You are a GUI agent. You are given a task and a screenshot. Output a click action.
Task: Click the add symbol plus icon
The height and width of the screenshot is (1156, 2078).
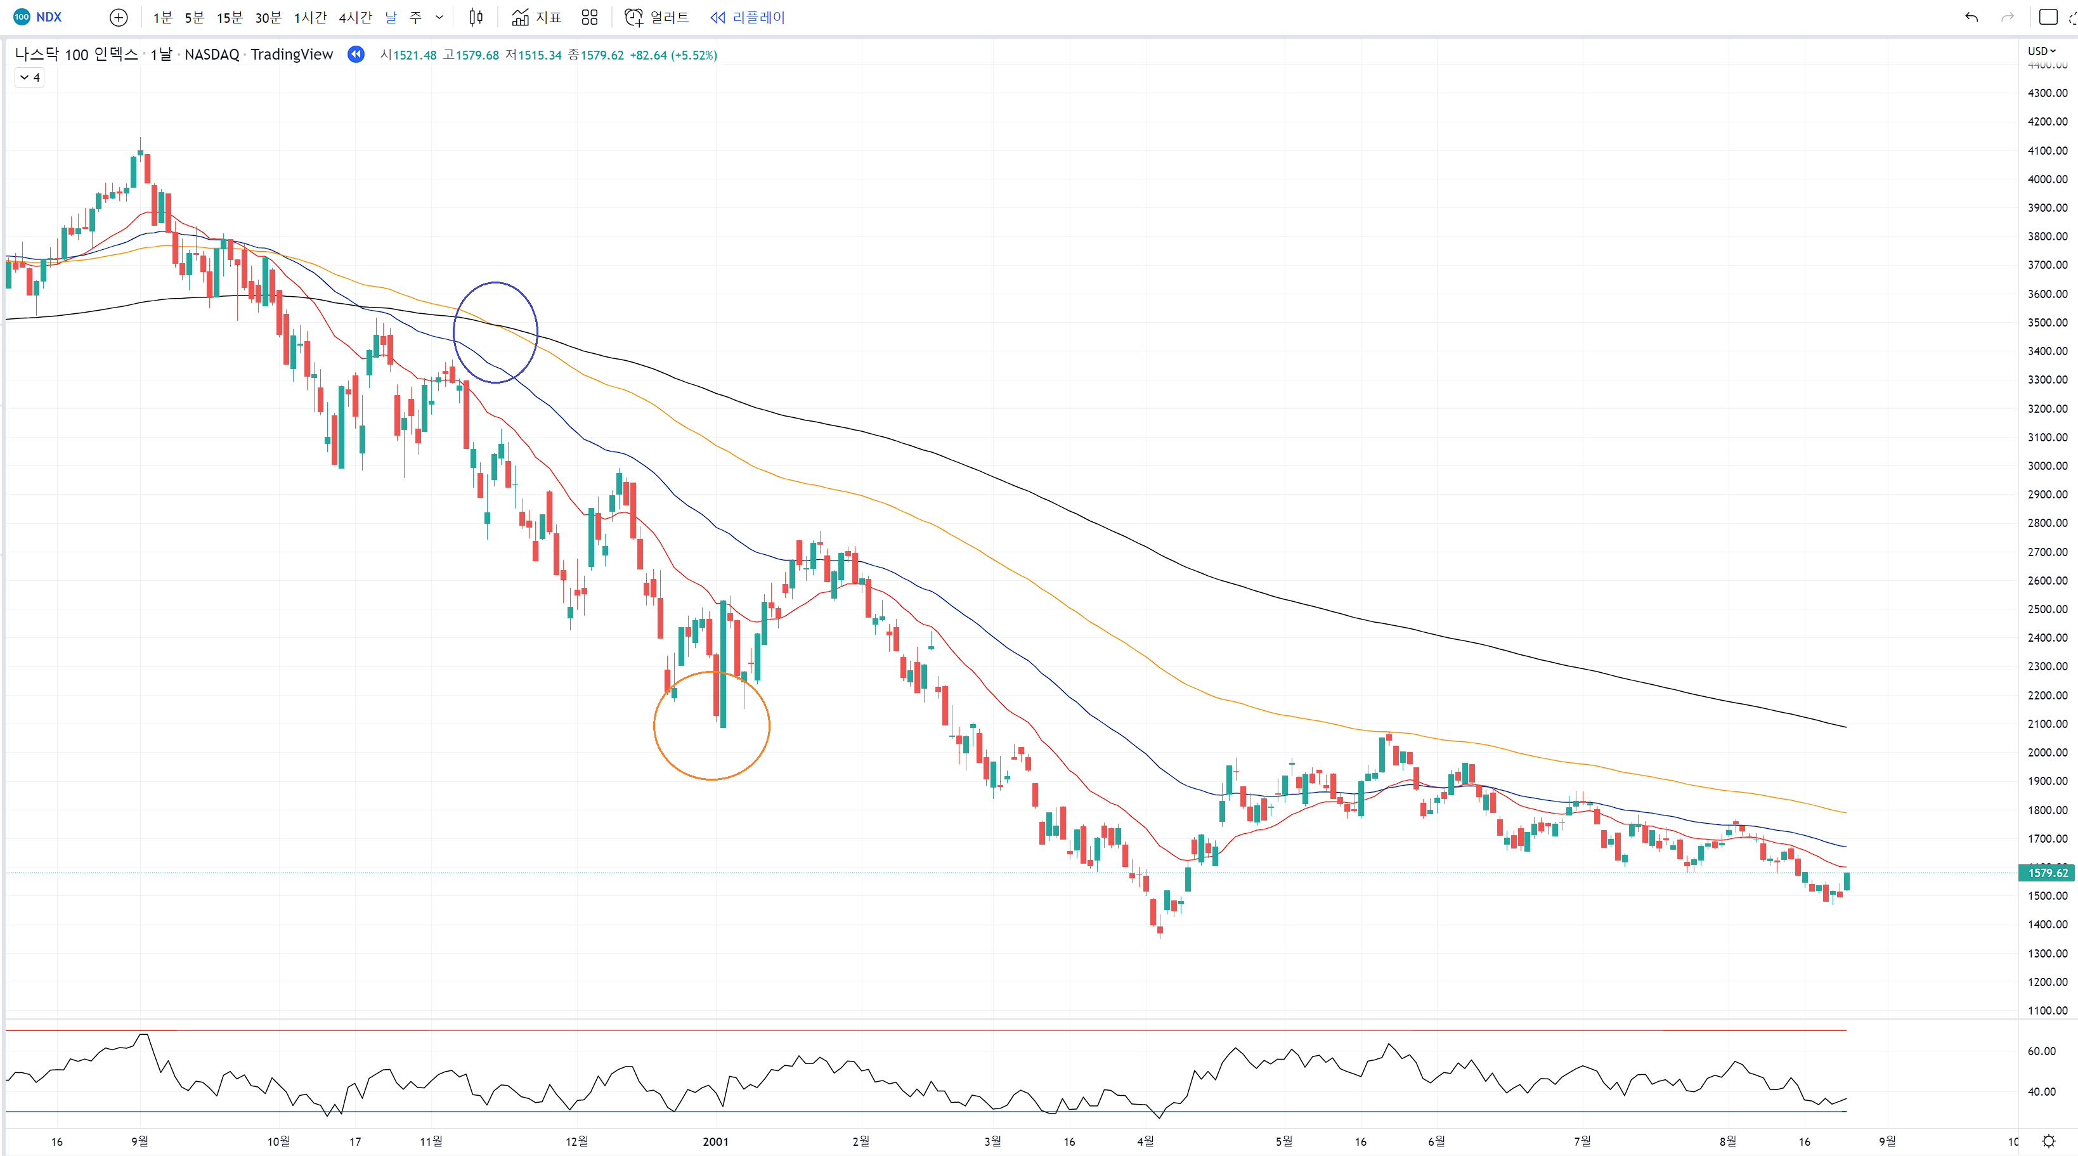pos(119,17)
